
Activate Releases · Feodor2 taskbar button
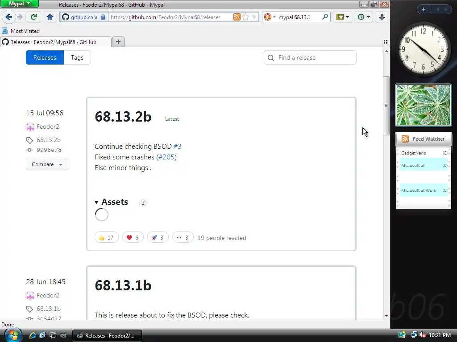[x=107, y=335]
